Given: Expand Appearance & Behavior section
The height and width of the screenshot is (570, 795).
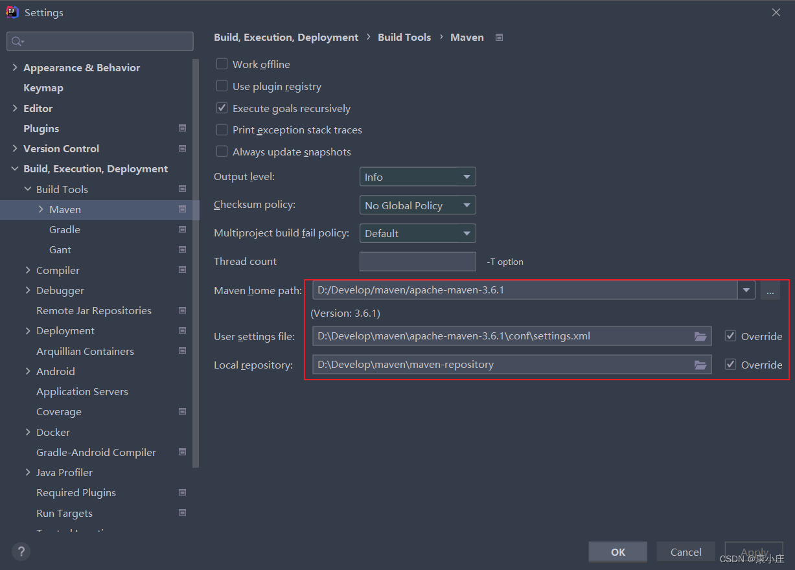Looking at the screenshot, I should 15,67.
